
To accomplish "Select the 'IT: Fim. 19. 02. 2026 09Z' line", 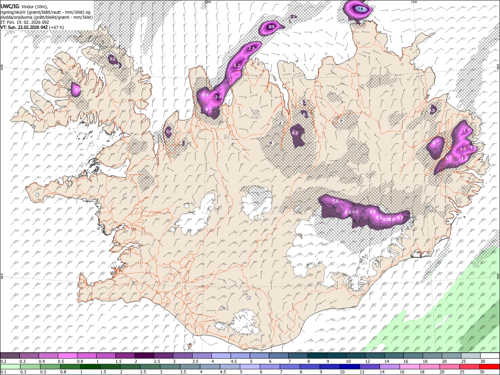I will pos(25,22).
